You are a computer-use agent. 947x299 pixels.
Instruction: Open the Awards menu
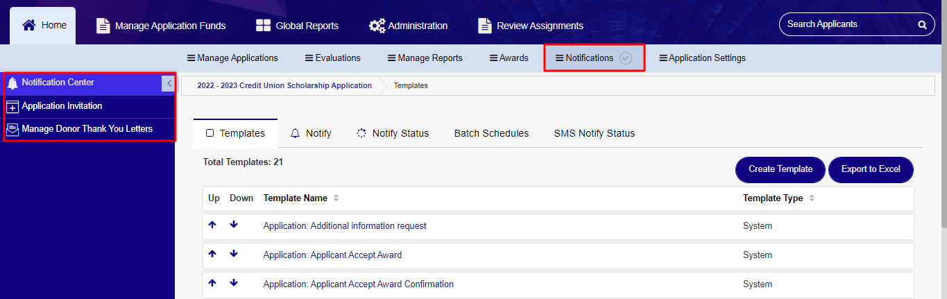(x=509, y=58)
